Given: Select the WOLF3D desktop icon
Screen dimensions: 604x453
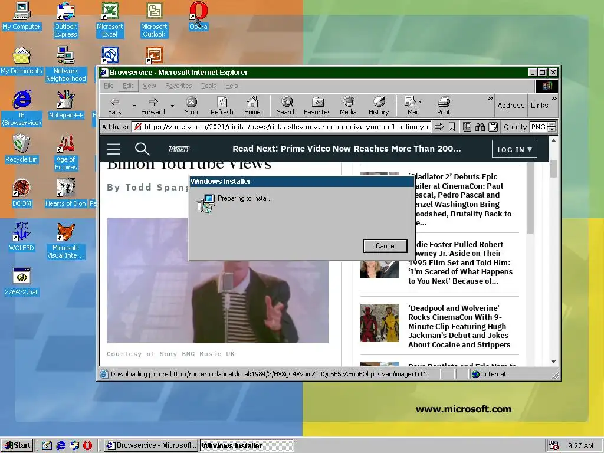Looking at the screenshot, I should tap(22, 237).
